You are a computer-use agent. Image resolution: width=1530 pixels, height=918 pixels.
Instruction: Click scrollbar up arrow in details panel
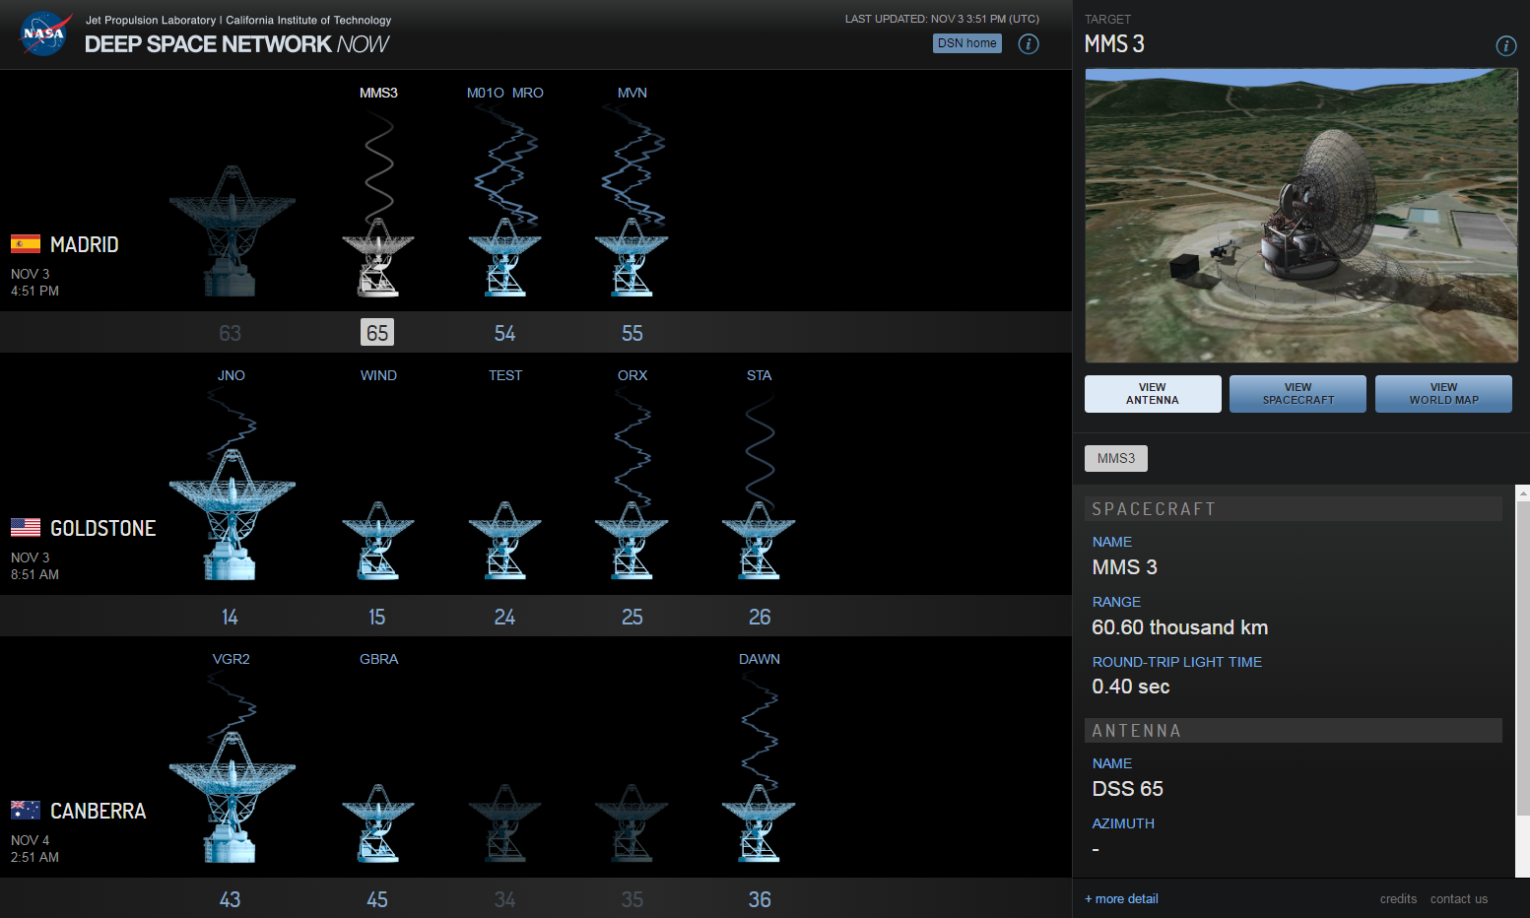coord(1522,492)
